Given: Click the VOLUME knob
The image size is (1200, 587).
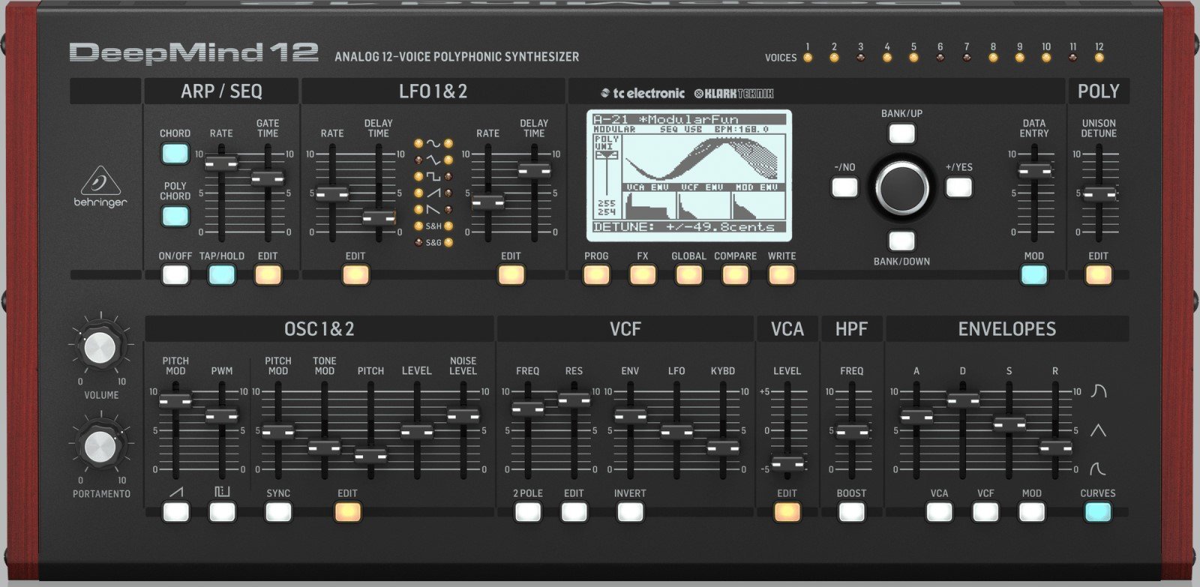Looking at the screenshot, I should pos(100,347).
